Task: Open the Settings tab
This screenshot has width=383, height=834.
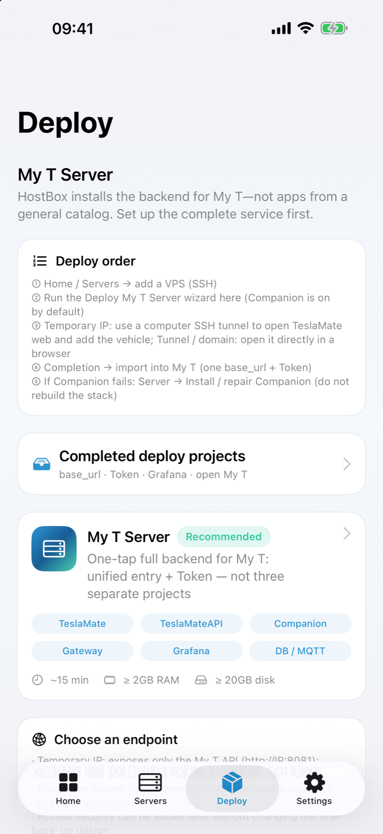Action: click(314, 789)
